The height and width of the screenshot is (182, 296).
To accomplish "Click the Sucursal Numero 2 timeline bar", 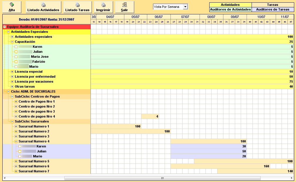I will click(x=131, y=131).
